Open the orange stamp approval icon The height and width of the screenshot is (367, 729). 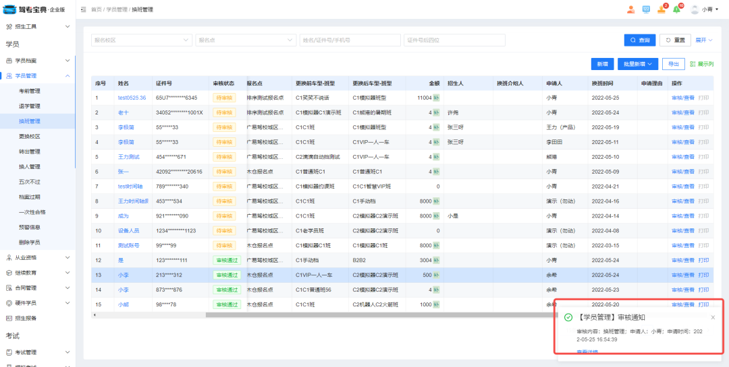(661, 9)
